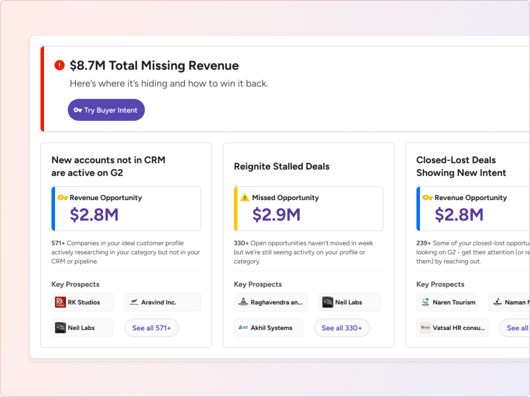This screenshot has width=530, height=397.
Task: Select the Neil Labs chip under Stalled Deals
Action: (349, 302)
